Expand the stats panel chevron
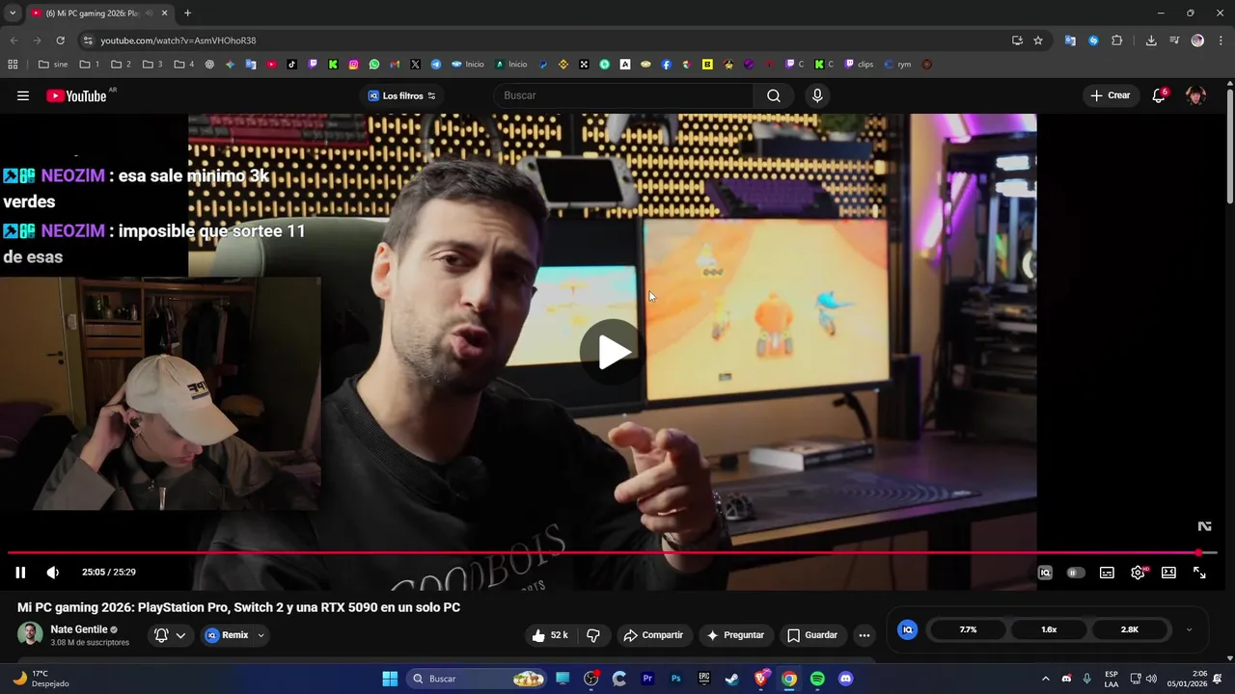1235x694 pixels. (1189, 629)
